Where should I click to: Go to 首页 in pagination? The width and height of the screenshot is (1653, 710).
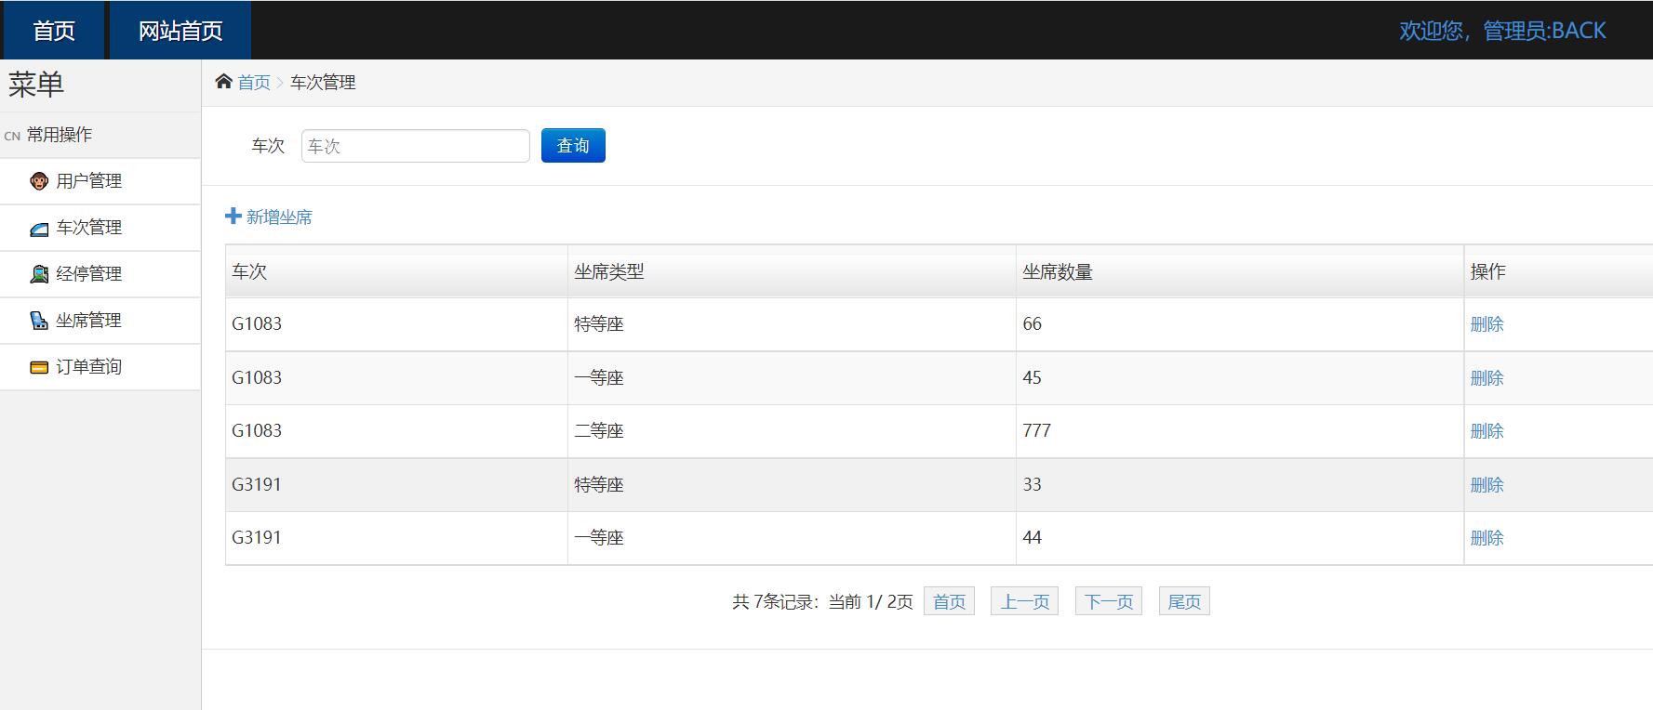point(949,601)
